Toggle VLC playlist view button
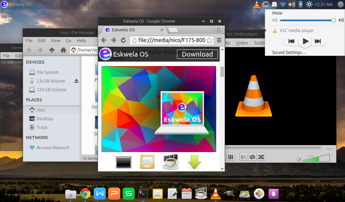The width and height of the screenshot is (345, 202). [x=243, y=157]
